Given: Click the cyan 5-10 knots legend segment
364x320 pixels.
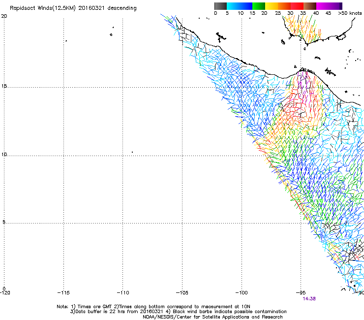Looking at the screenshot, I should pyautogui.click(x=233, y=6).
